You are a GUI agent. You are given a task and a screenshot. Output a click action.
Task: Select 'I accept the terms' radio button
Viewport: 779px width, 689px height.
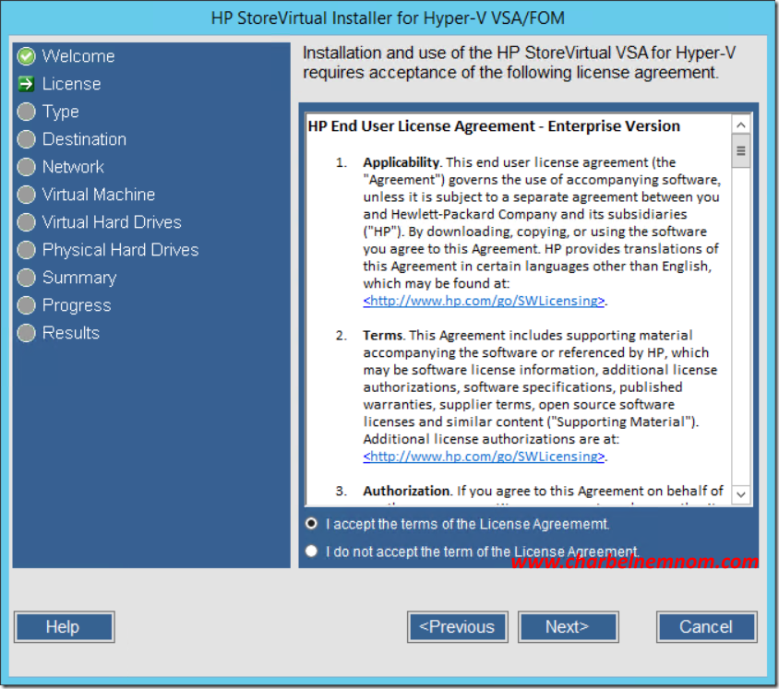(x=311, y=524)
